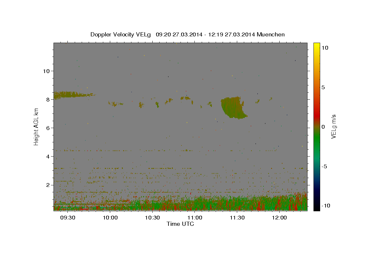Screen dimensions: 380x253
Task: Click the '09:30' time axis label
Action: pos(68,218)
